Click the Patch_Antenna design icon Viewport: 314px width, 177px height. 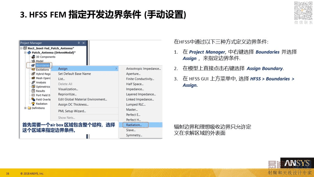[29, 52]
